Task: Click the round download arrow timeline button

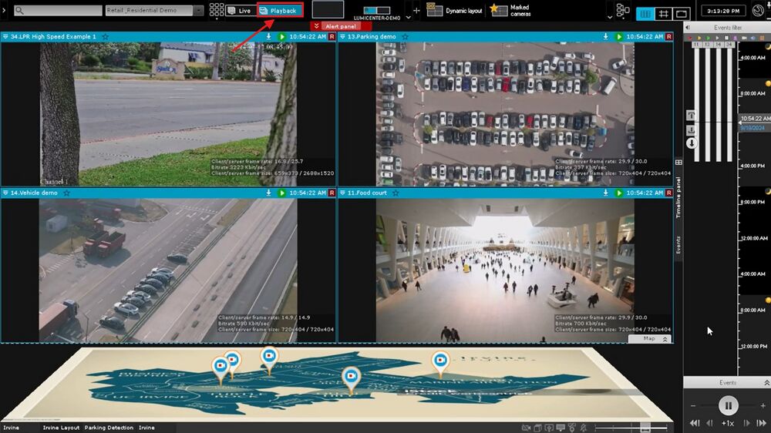Action: [x=692, y=143]
